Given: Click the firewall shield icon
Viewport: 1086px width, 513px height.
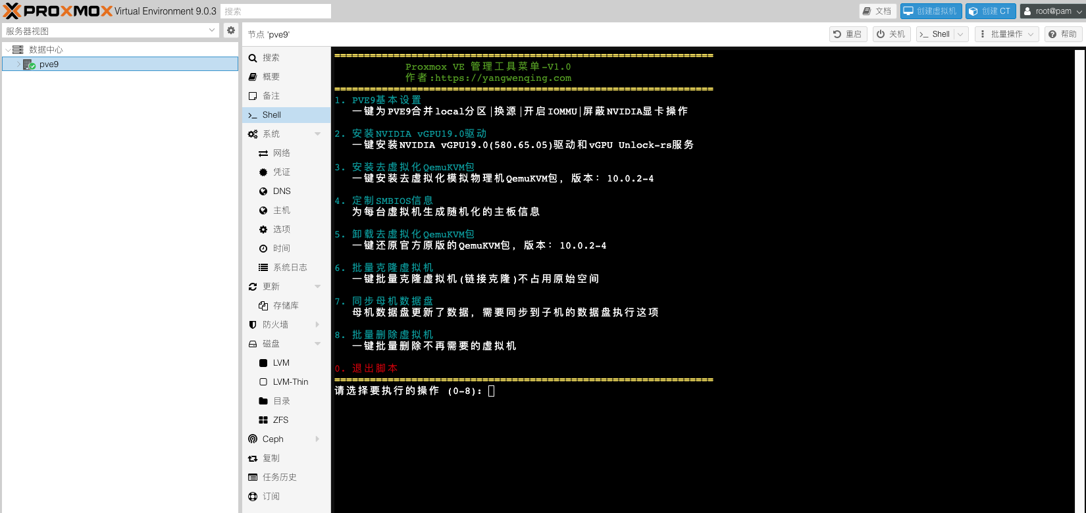Looking at the screenshot, I should pyautogui.click(x=253, y=325).
